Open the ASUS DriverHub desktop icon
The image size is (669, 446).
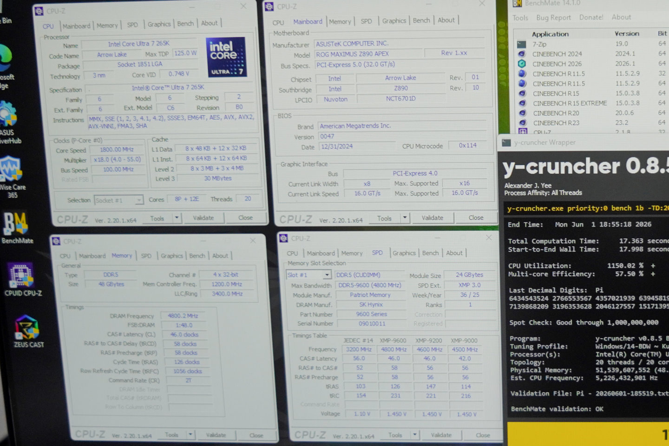[7, 114]
